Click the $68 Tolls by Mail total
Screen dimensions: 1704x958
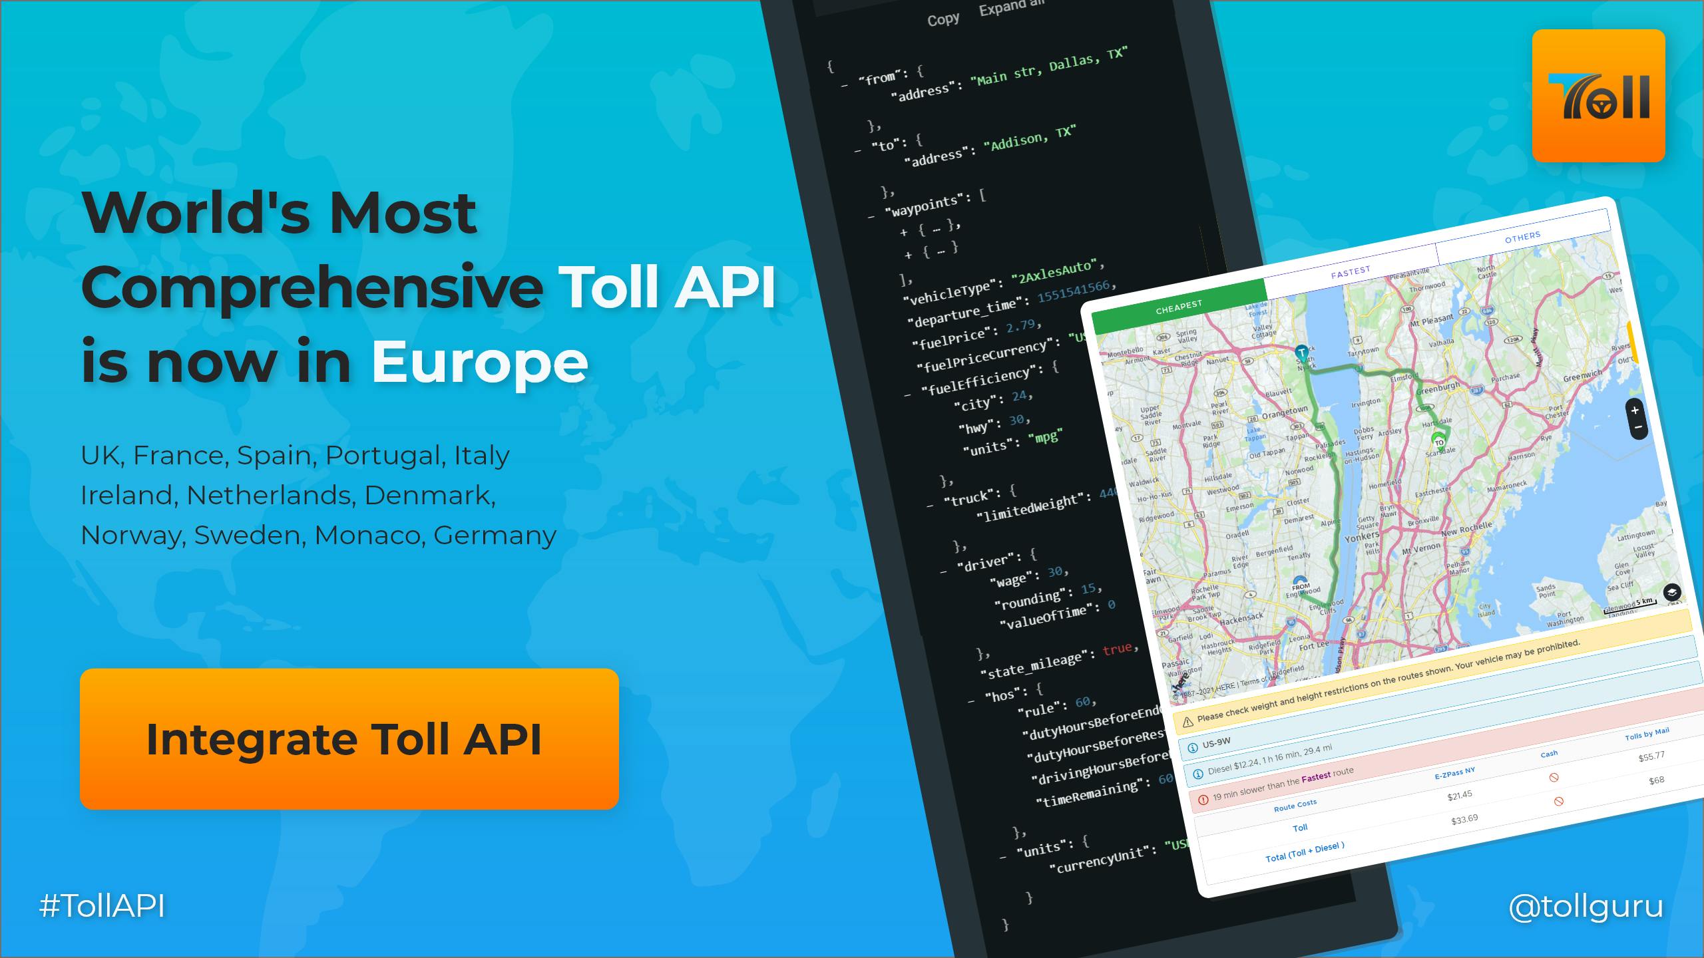[1656, 780]
